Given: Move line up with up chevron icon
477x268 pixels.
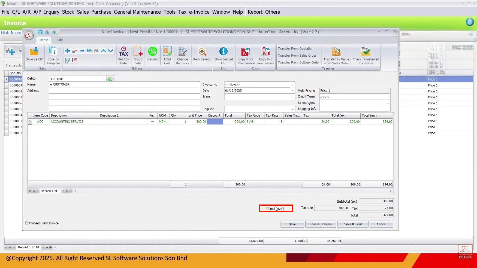Looking at the screenshot, I should pos(103,51).
